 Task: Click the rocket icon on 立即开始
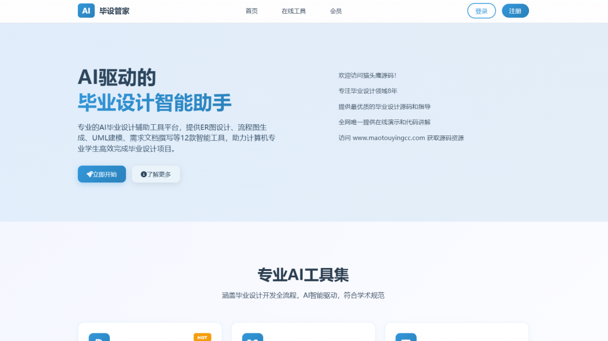(x=90, y=175)
